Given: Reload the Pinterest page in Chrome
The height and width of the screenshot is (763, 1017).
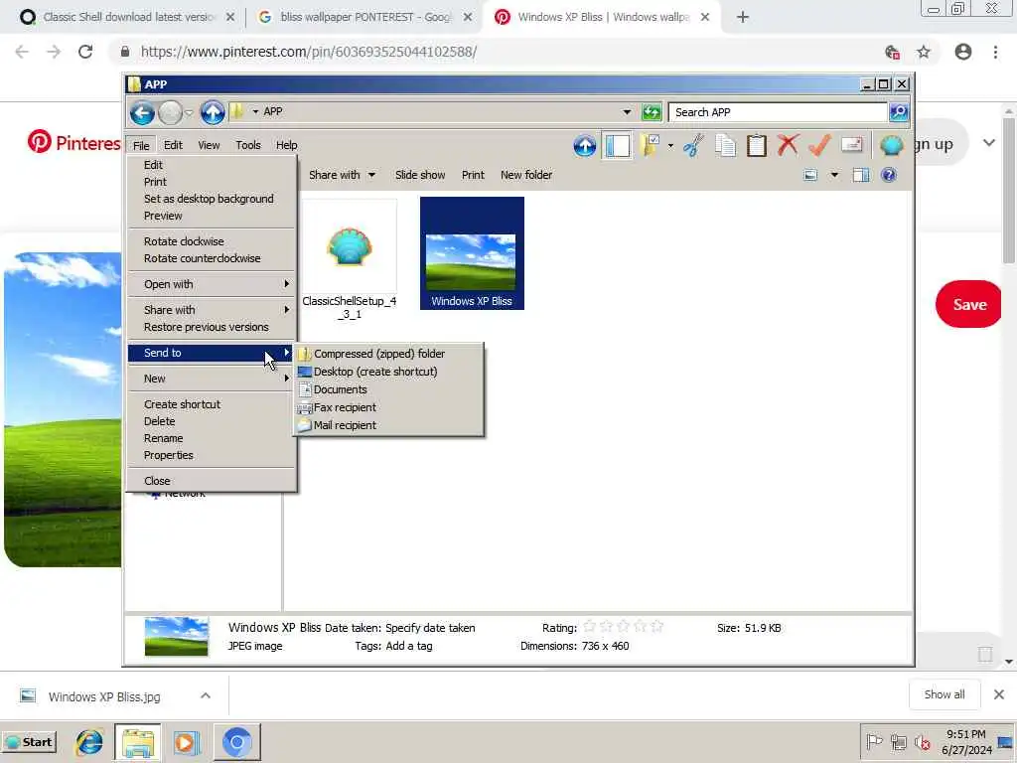Looking at the screenshot, I should click(85, 52).
